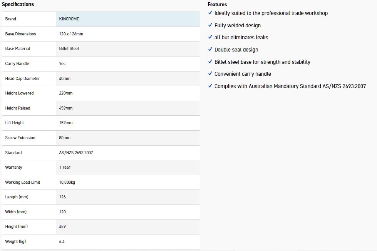The height and width of the screenshot is (251, 377).
Task: Select the 'Billet Steel' base material value
Action: pyautogui.click(x=69, y=48)
